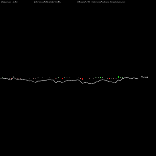
Task: Click the longest red force index bar
Action: pyautogui.click(x=83, y=79)
